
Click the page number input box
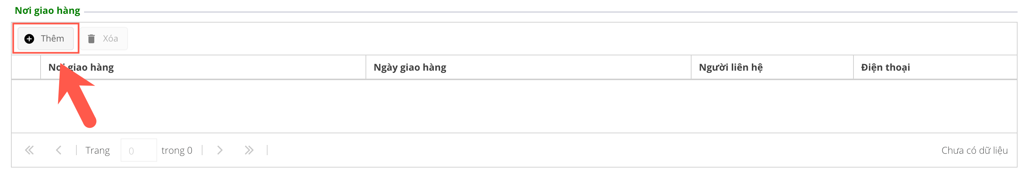139,150
